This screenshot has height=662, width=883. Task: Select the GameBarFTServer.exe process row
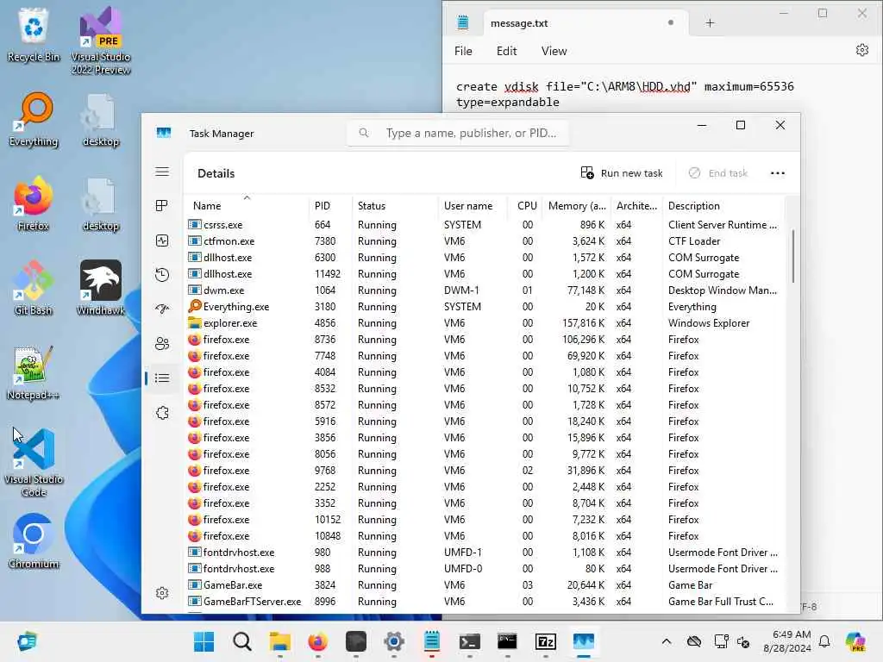point(485,601)
